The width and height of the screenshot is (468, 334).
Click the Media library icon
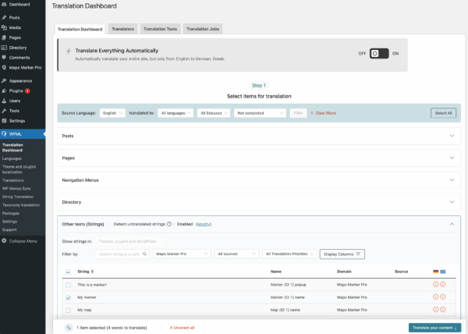click(x=5, y=27)
